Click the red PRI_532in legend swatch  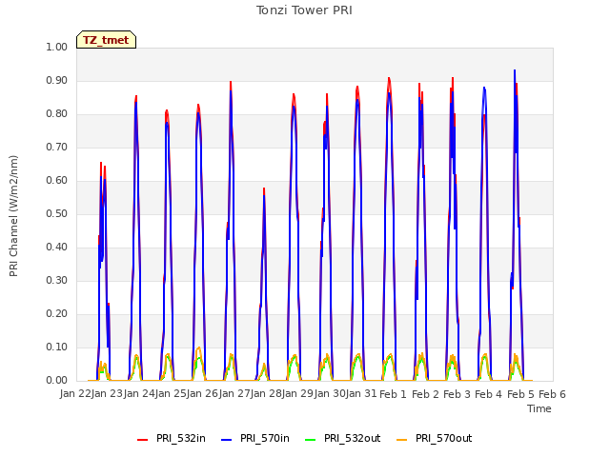pyautogui.click(x=142, y=440)
